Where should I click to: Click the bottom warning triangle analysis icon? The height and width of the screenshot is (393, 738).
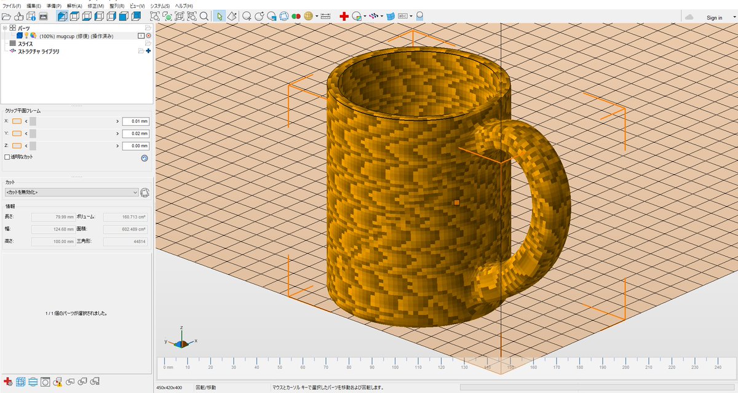[57, 382]
